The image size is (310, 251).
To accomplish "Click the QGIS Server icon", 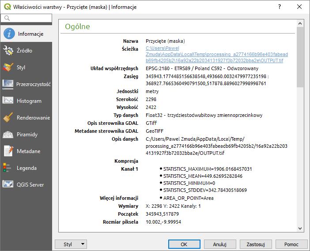I will (x=8, y=184).
